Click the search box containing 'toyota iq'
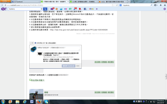This screenshot has width=167, height=104. tap(136, 5)
